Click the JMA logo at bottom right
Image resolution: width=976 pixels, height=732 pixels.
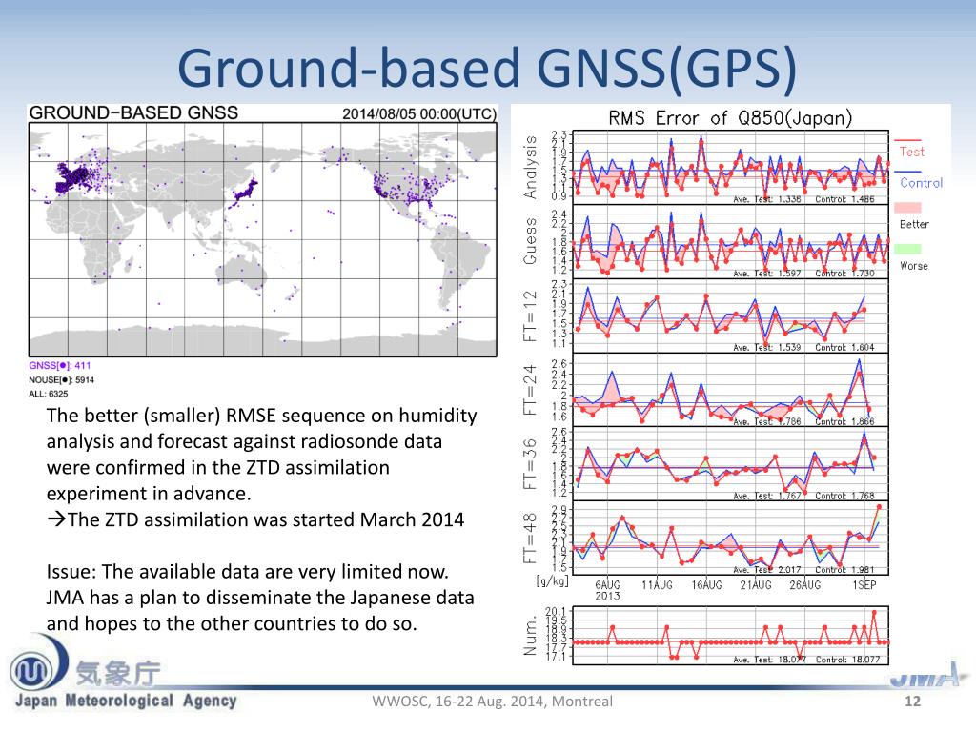tap(927, 675)
